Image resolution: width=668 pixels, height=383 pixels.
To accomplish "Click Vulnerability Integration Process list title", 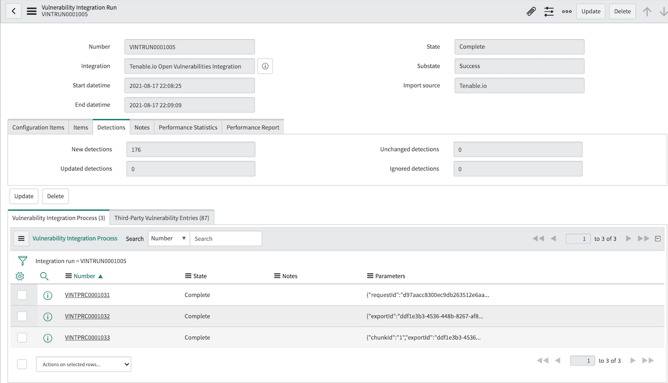I will (75, 238).
